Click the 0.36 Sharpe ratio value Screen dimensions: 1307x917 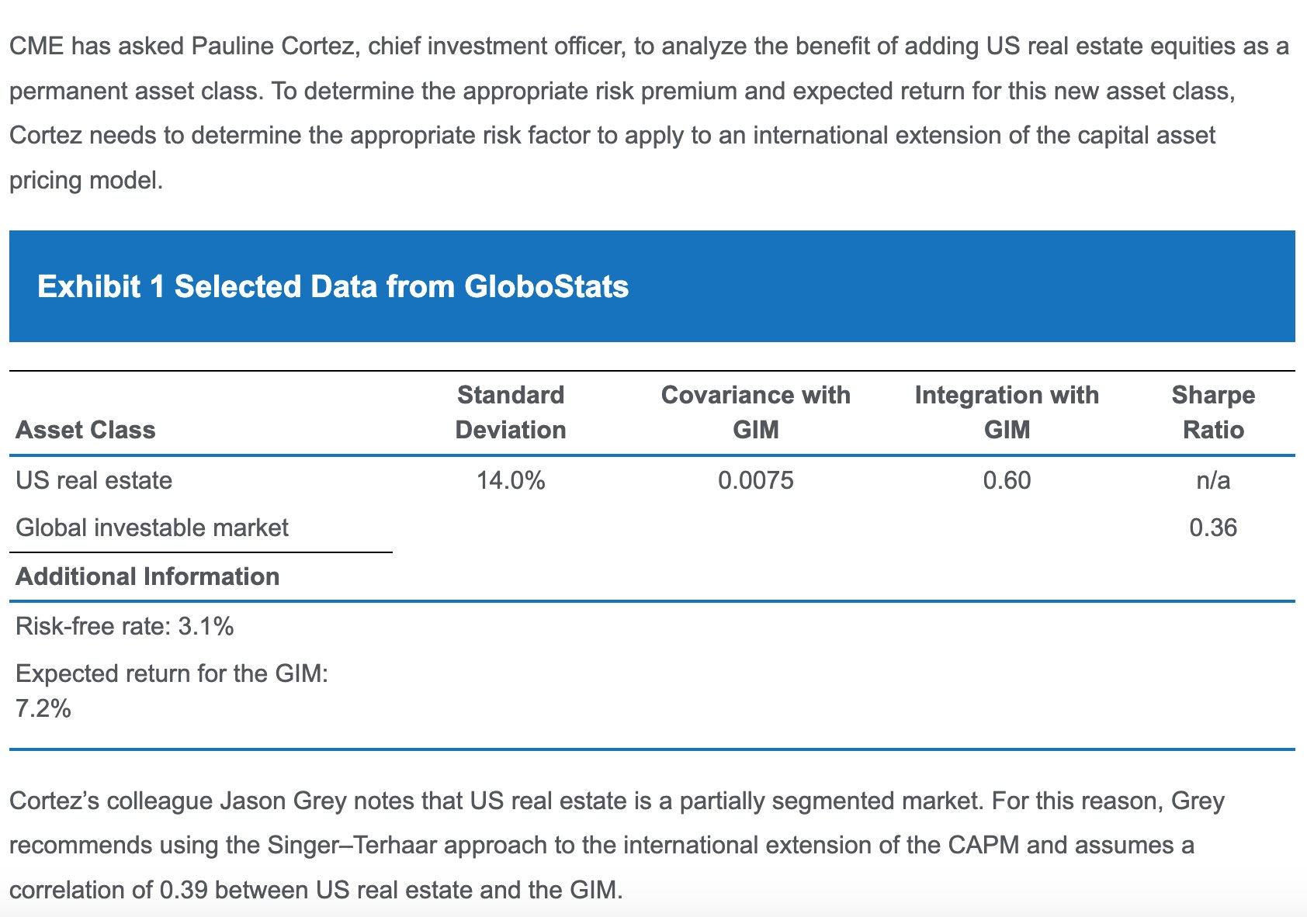click(1213, 528)
